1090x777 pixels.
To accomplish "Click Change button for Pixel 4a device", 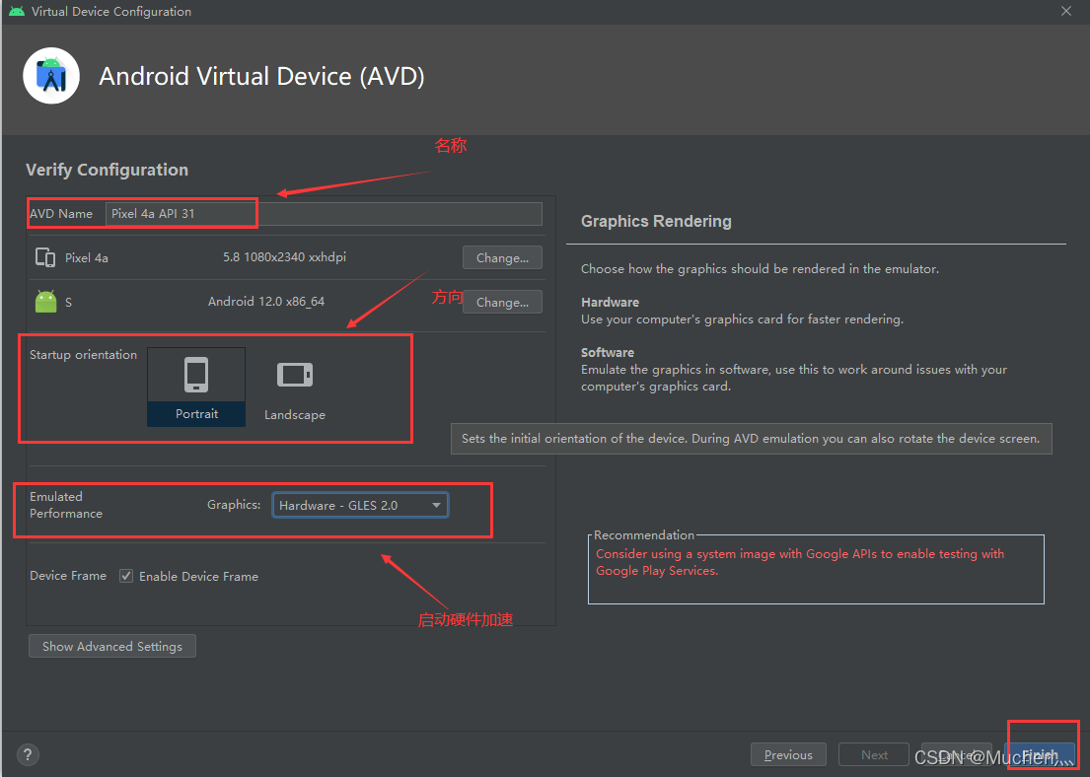I will click(502, 257).
